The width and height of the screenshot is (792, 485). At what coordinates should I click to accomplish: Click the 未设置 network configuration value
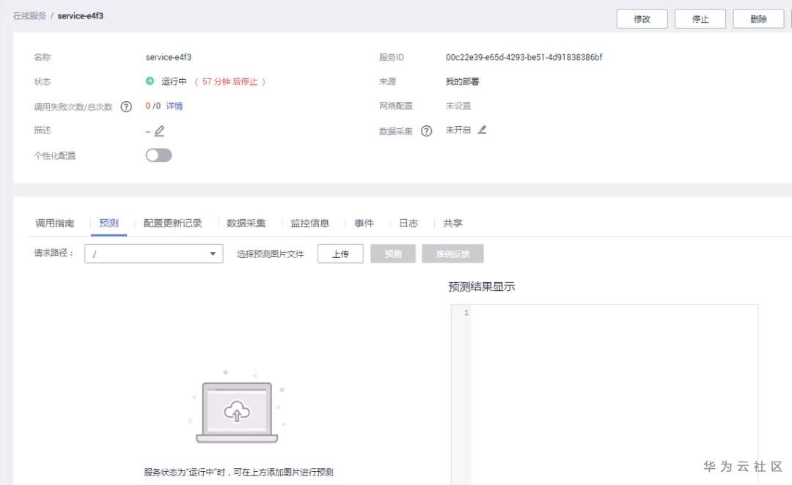458,105
